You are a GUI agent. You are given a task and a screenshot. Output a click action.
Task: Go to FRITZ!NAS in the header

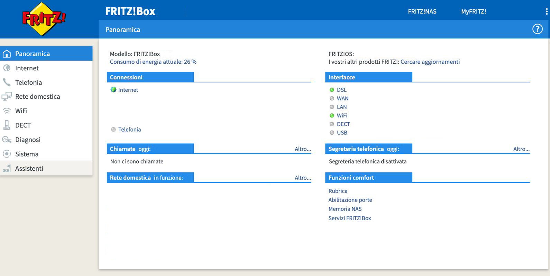click(422, 11)
